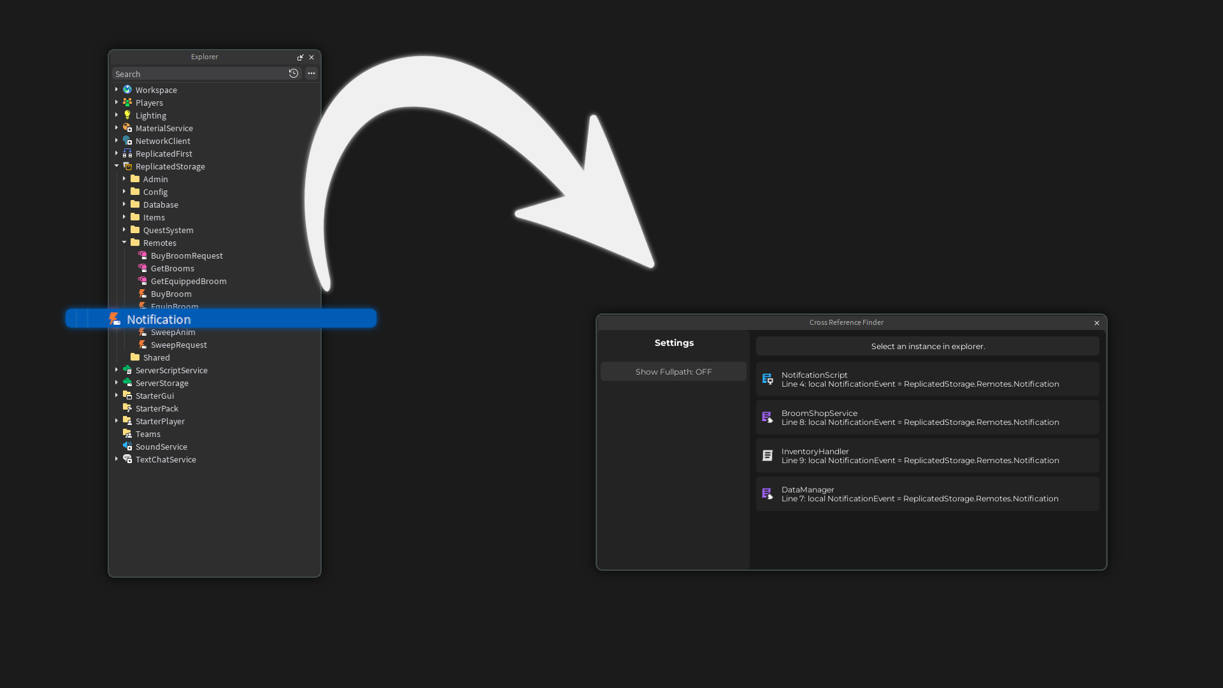Open the Explorer overflow options menu
Viewport: 1223px width, 688px height.
click(x=311, y=73)
